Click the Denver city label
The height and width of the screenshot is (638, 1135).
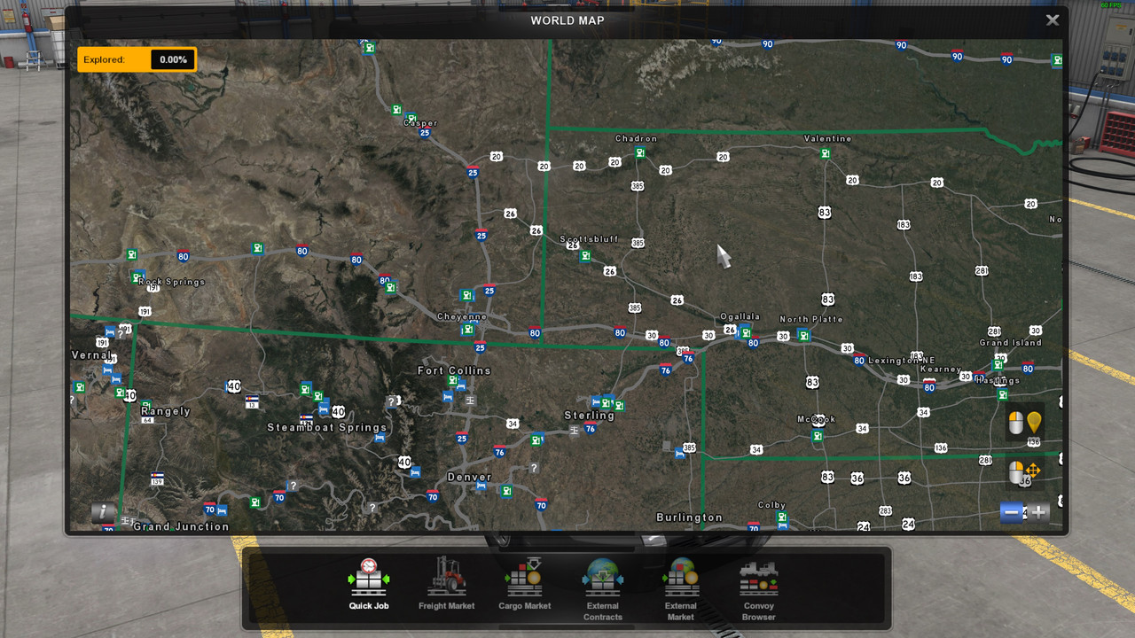pyautogui.click(x=469, y=477)
